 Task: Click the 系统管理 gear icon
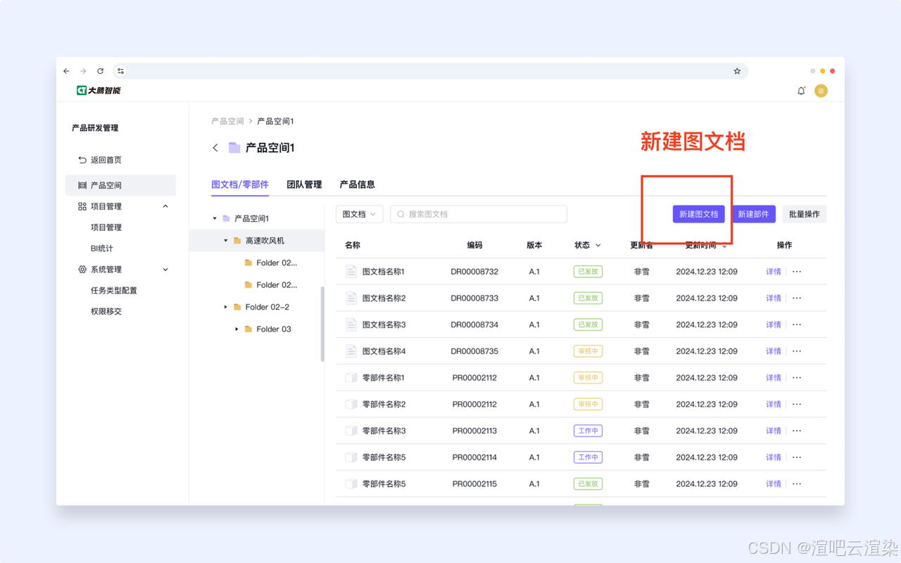click(82, 270)
